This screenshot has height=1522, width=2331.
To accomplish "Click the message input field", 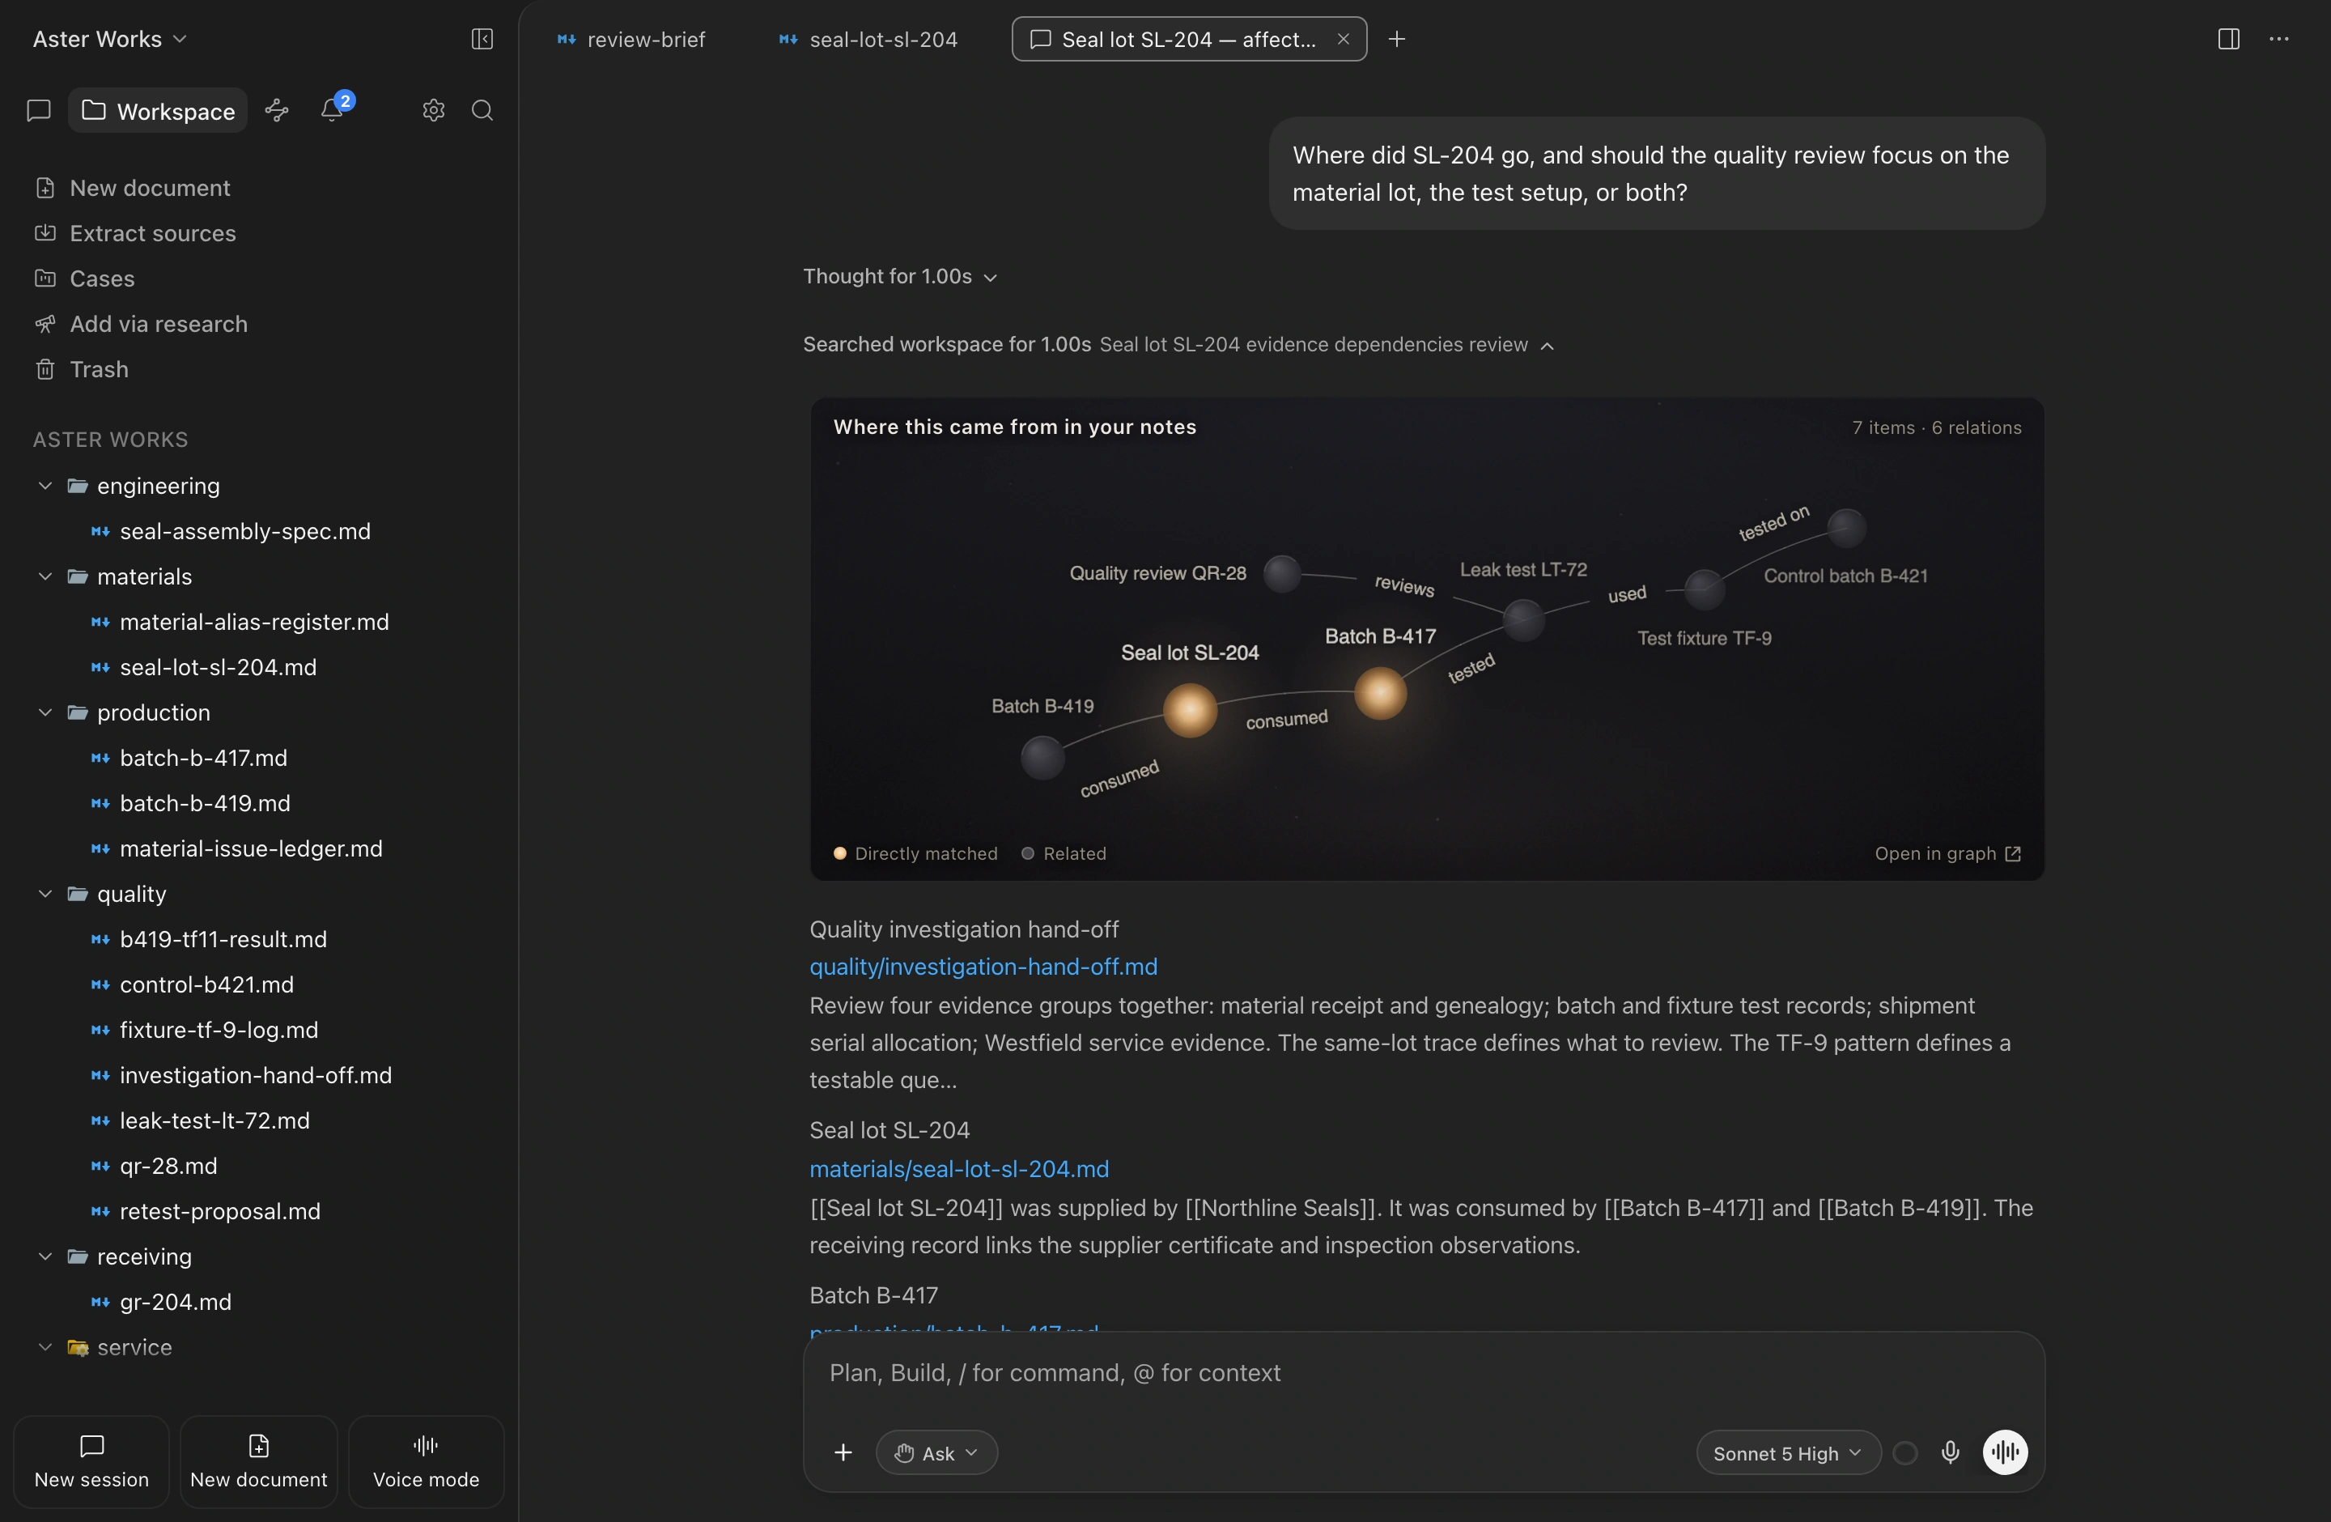I will [1423, 1373].
